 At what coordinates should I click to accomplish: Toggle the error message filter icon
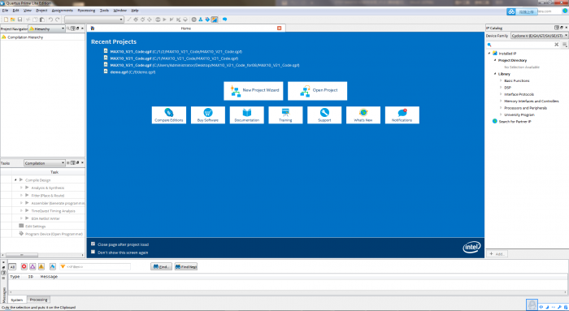tap(24, 266)
